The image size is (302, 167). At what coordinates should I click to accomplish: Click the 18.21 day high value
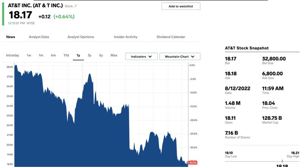pyautogui.click(x=295, y=153)
